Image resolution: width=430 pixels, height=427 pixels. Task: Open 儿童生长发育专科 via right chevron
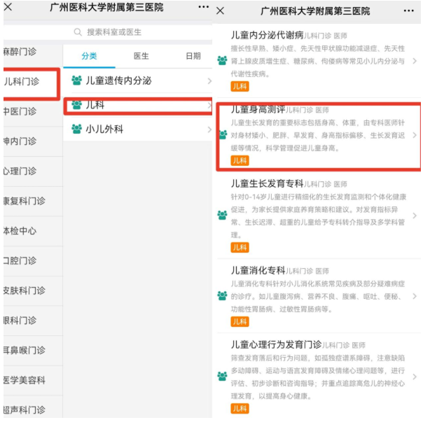coord(415,216)
